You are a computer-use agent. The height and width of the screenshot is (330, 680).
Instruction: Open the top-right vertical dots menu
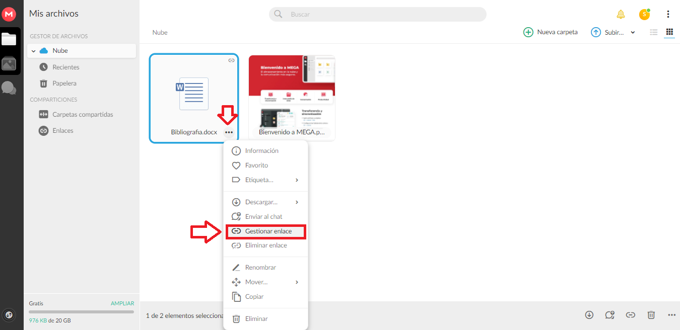point(668,14)
